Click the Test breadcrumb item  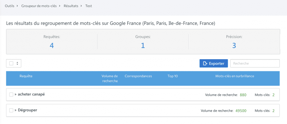(x=89, y=6)
